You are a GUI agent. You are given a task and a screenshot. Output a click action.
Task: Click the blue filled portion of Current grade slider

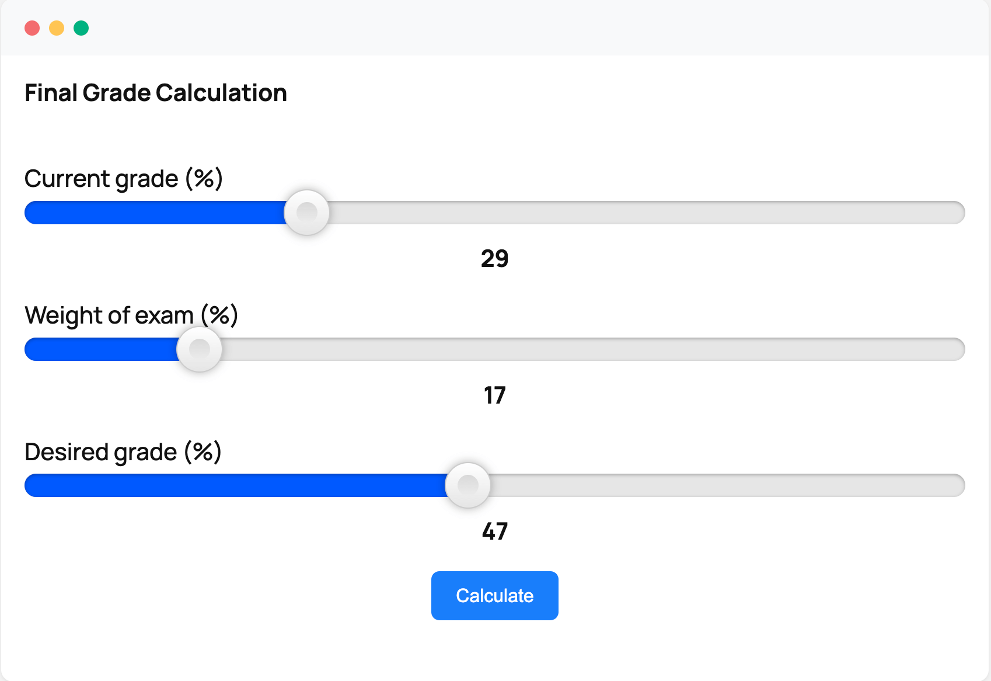click(155, 213)
